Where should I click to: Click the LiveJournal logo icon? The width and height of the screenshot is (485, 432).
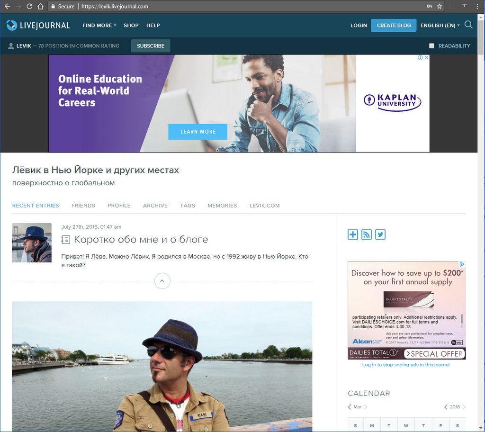click(12, 25)
